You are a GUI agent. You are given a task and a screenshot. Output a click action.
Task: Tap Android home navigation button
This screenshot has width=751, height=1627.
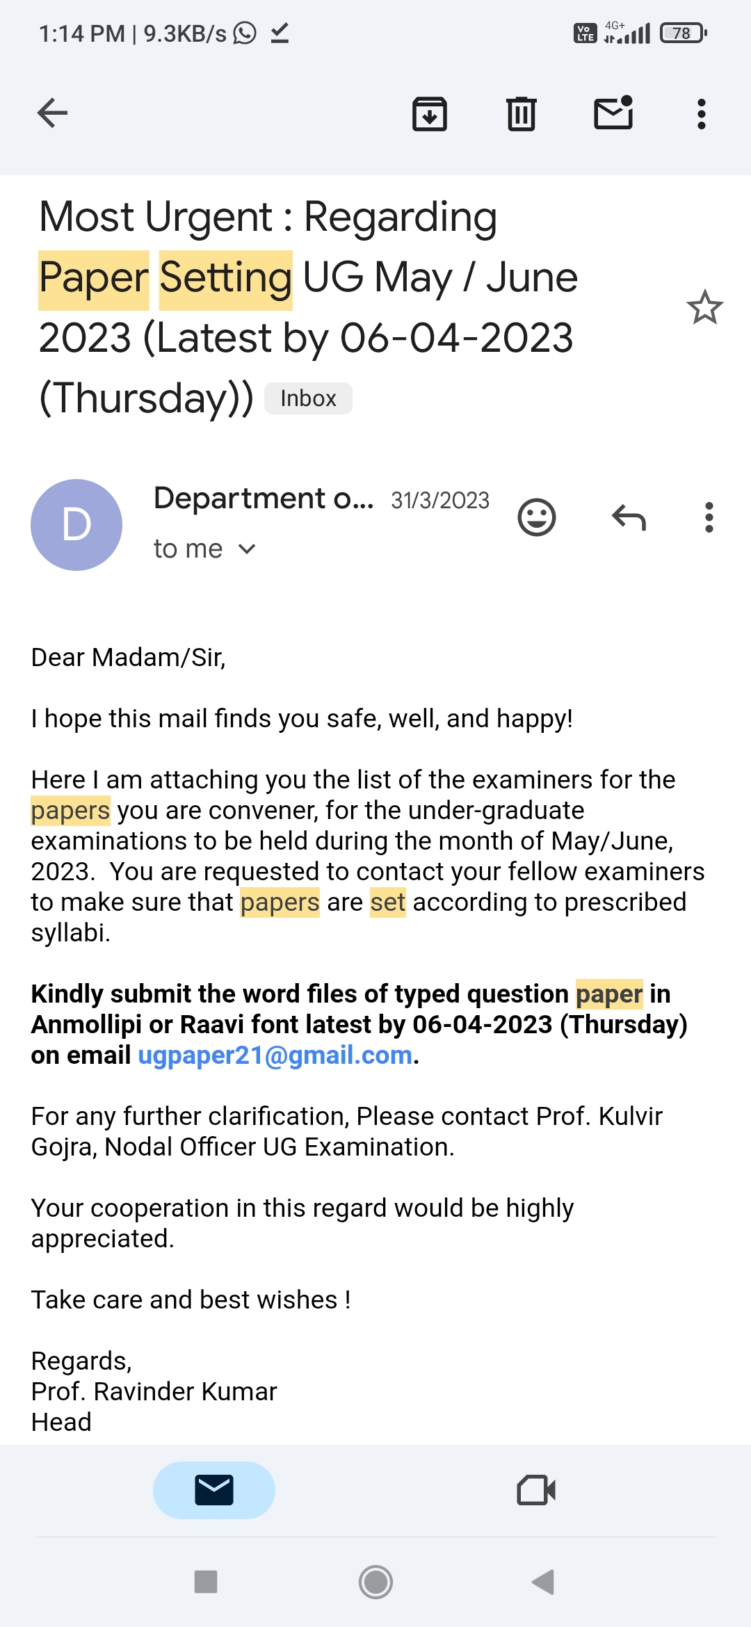point(375,1582)
